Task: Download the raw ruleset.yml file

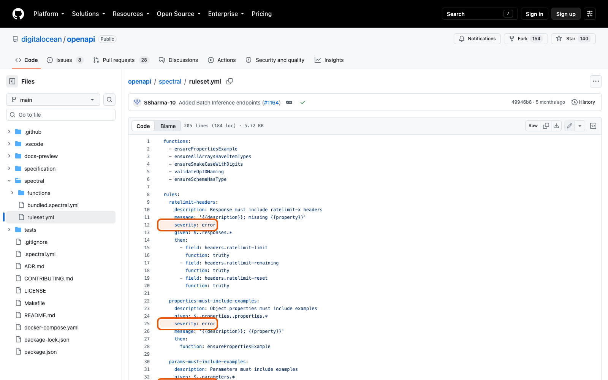Action: click(556, 126)
